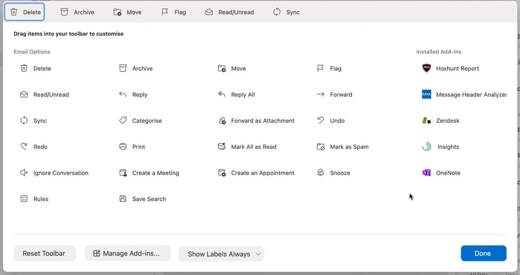Click Flag in the top toolbar preview
The height and width of the screenshot is (275, 520).
click(x=173, y=12)
